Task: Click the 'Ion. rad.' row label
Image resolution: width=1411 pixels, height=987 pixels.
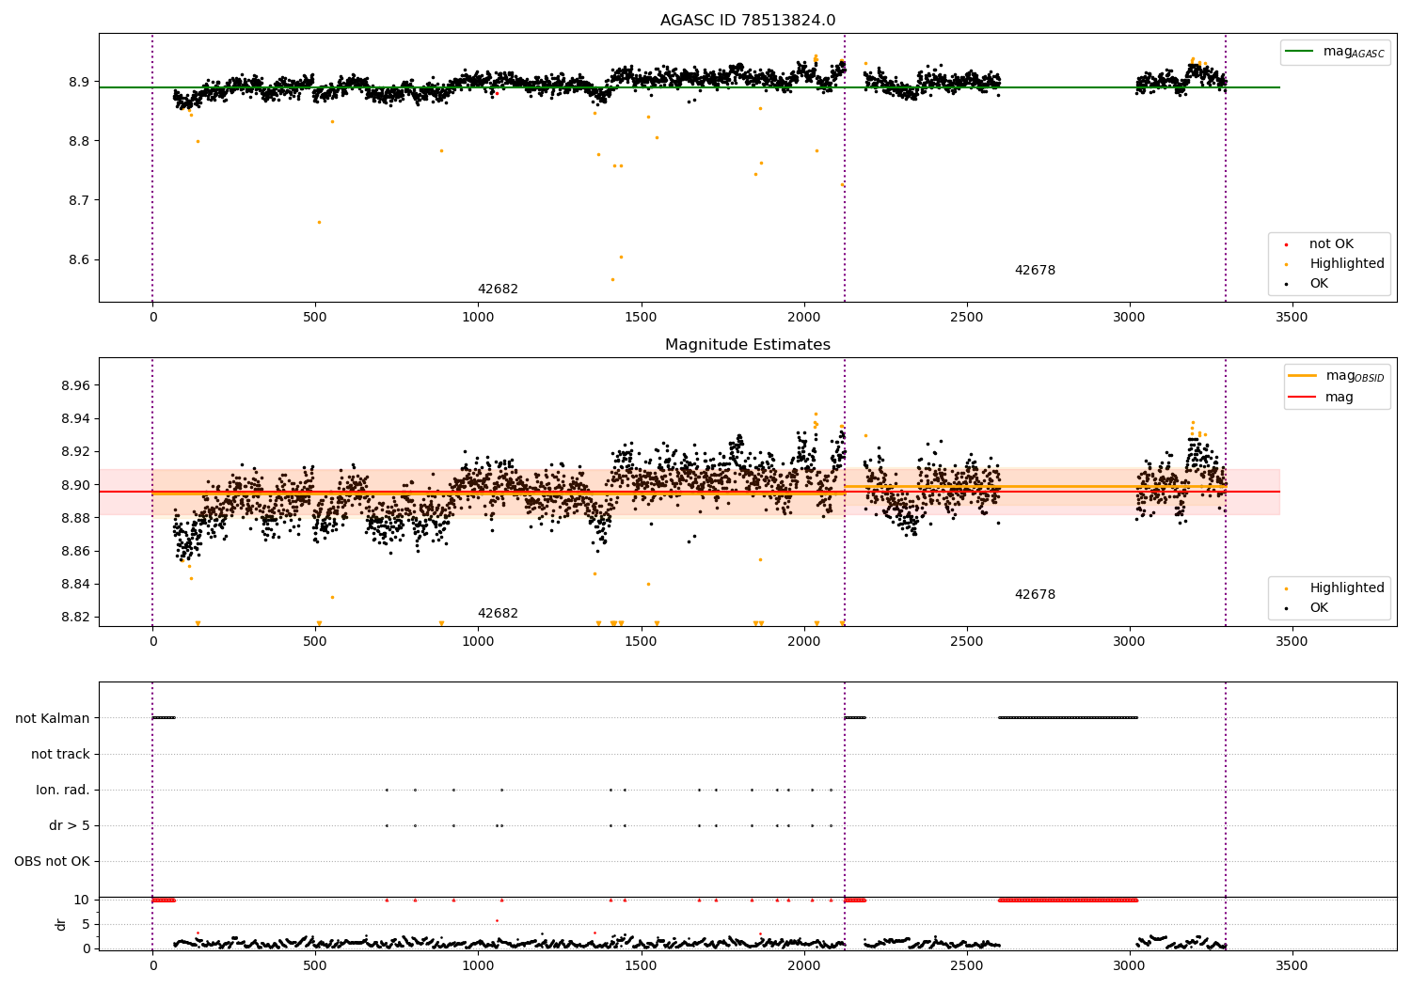Action: (x=63, y=791)
